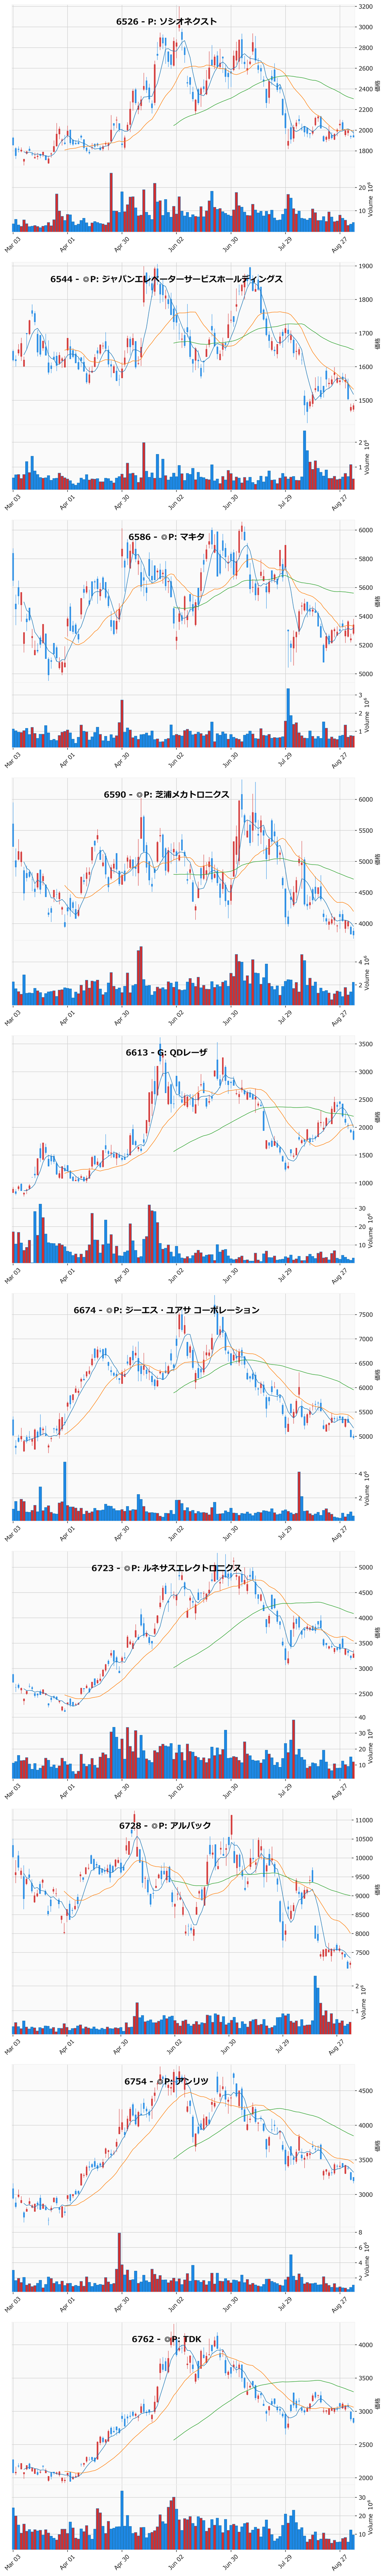The image size is (385, 2576).
Task: Click the title '6723 - ◎P: ルネサスエレクトロニクス'
Action: coord(166,1568)
